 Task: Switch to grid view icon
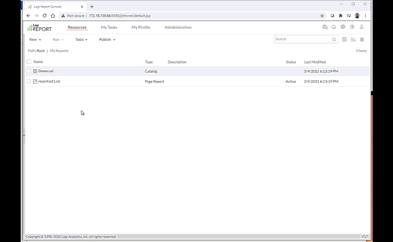(362, 39)
